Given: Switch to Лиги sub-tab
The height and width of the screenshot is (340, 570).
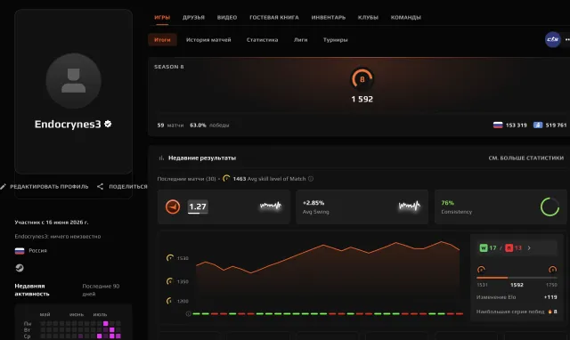Looking at the screenshot, I should point(300,39).
